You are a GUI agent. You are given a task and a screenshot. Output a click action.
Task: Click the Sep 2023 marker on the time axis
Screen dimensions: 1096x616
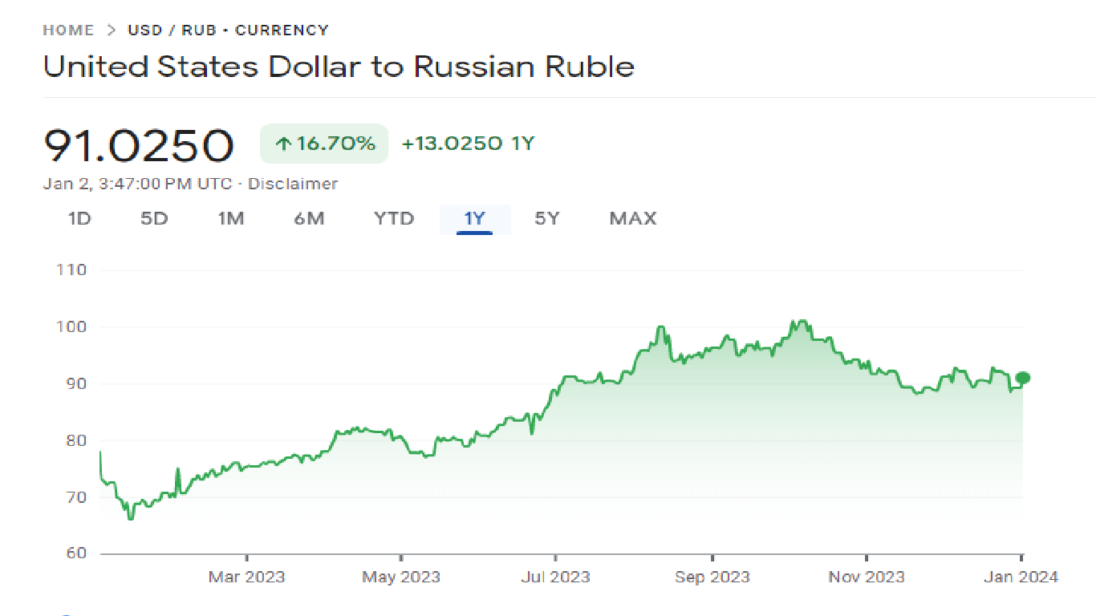(712, 577)
